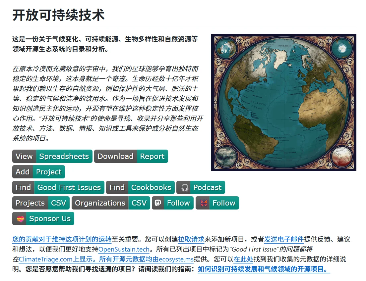Open the View Spreadsheets badge
Screen dimensions: 366x281
(52, 156)
